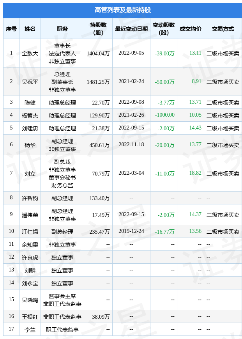
Task: Select the 成交均价 column header
Action: [191, 29]
